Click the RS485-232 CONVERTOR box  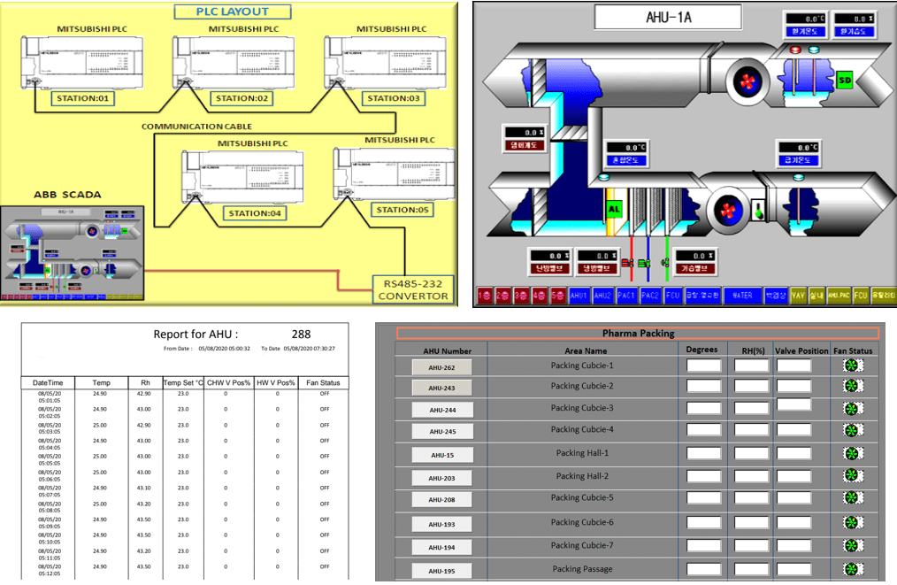pos(413,289)
